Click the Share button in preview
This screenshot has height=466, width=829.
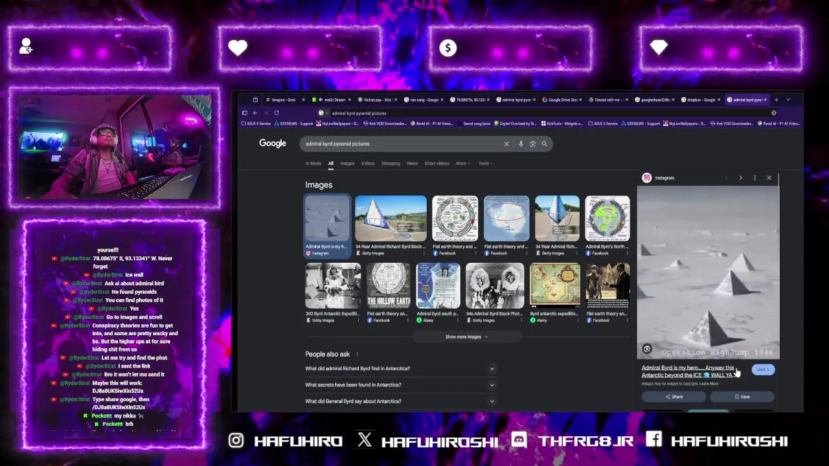674,397
